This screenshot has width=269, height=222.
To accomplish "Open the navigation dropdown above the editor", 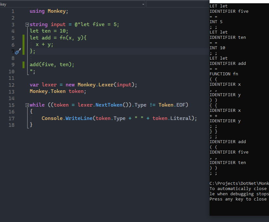I will point(143,4).
